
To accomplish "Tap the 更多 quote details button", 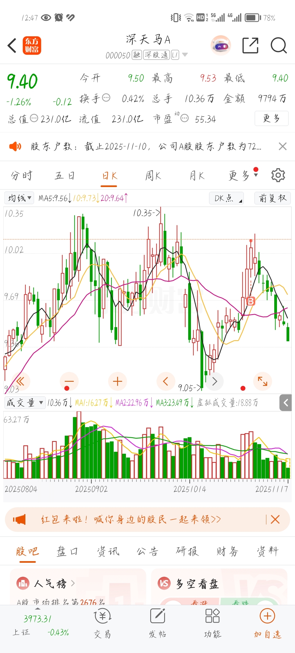I will [272, 118].
